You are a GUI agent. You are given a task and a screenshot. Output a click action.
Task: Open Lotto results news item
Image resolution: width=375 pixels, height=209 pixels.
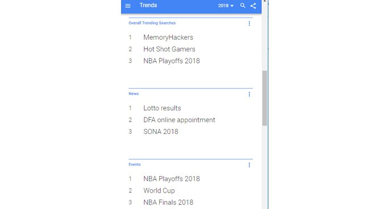(x=162, y=108)
